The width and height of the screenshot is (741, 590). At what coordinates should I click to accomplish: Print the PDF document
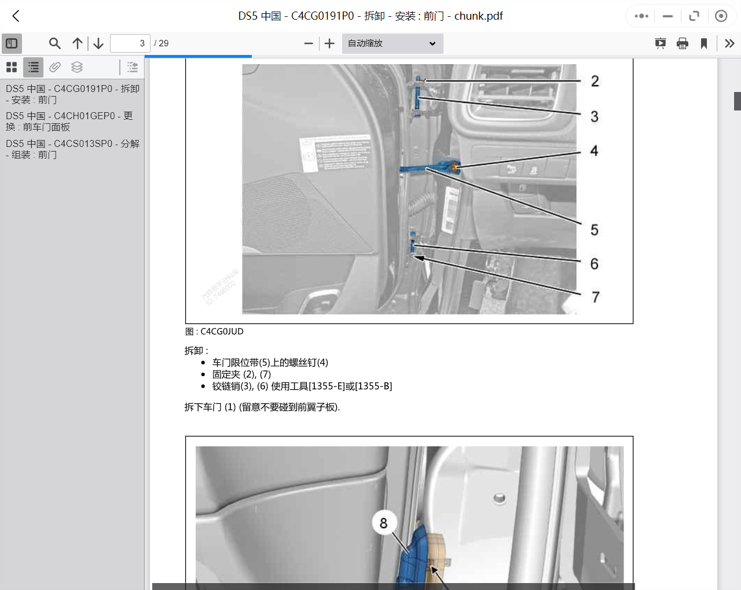(x=683, y=43)
